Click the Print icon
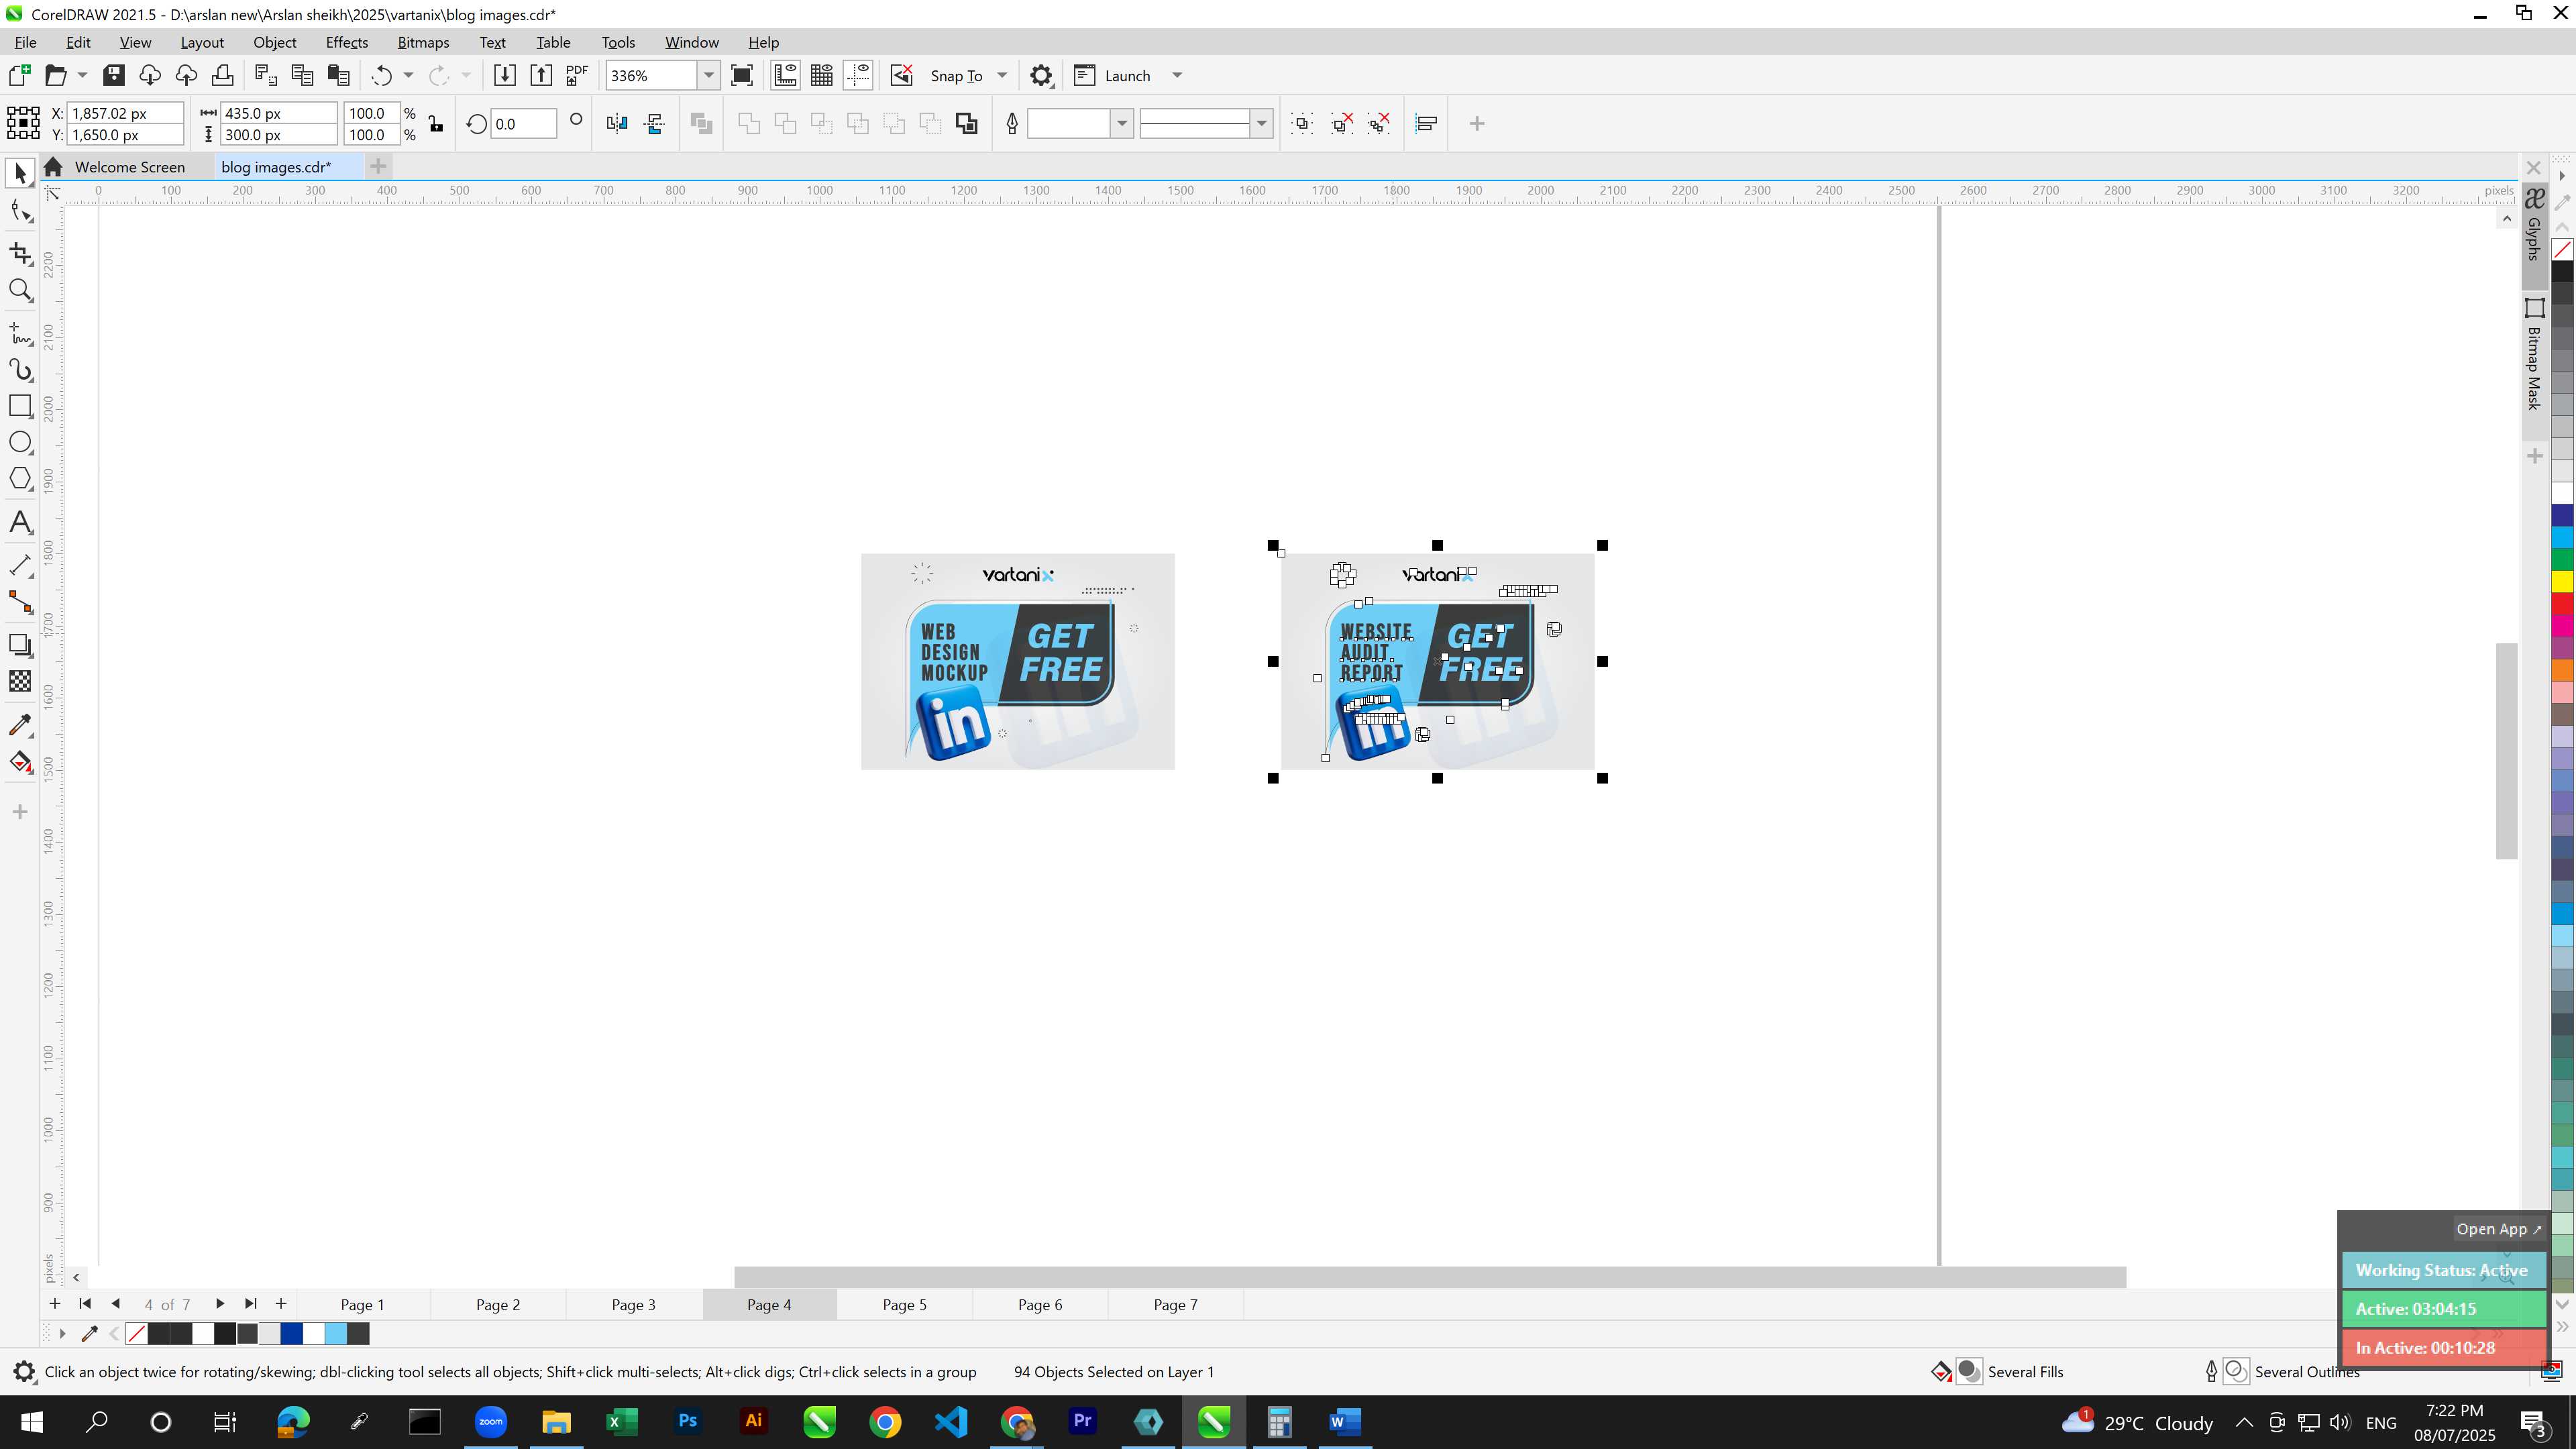Image resolution: width=2576 pixels, height=1449 pixels. [222, 76]
